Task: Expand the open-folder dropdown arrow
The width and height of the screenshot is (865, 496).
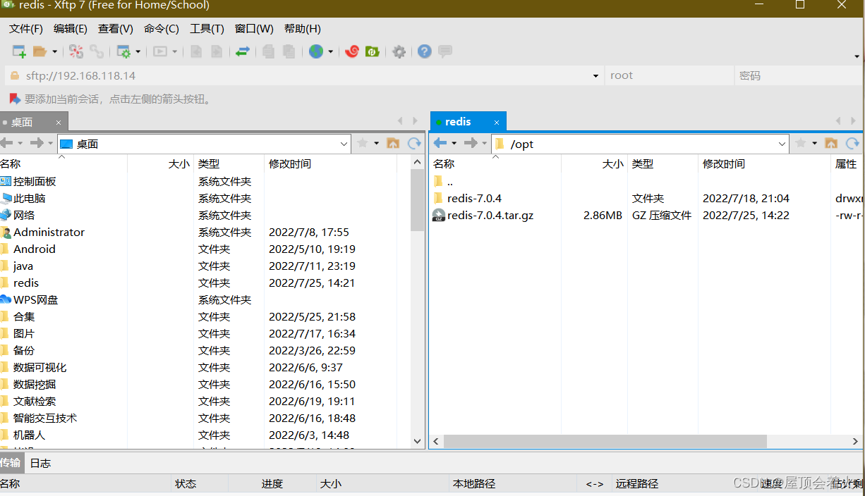Action: pyautogui.click(x=54, y=51)
